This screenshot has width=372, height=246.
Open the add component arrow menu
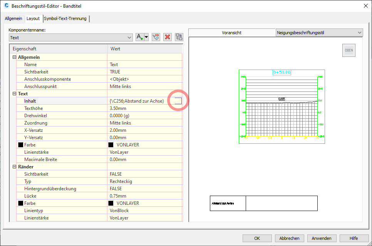[x=146, y=37]
